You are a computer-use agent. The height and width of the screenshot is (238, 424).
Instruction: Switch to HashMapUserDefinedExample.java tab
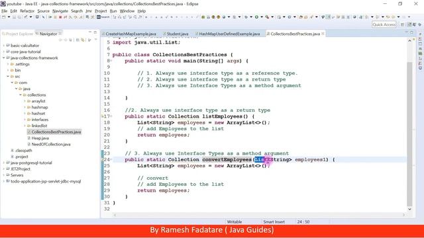229,34
